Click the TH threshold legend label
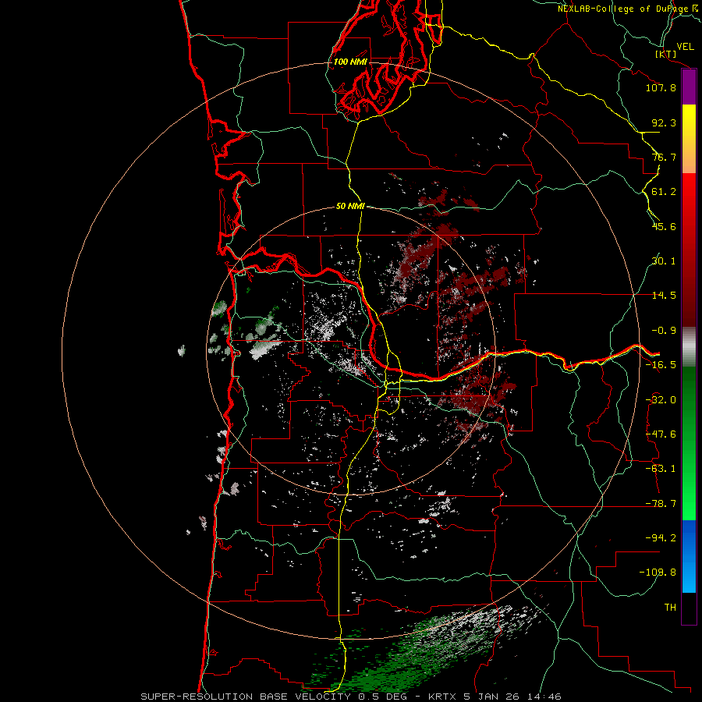Viewport: 702px width, 702px height. click(x=670, y=608)
